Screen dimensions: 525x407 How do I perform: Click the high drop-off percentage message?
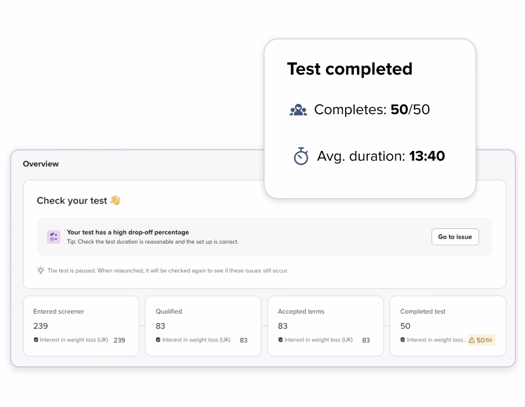click(x=128, y=232)
